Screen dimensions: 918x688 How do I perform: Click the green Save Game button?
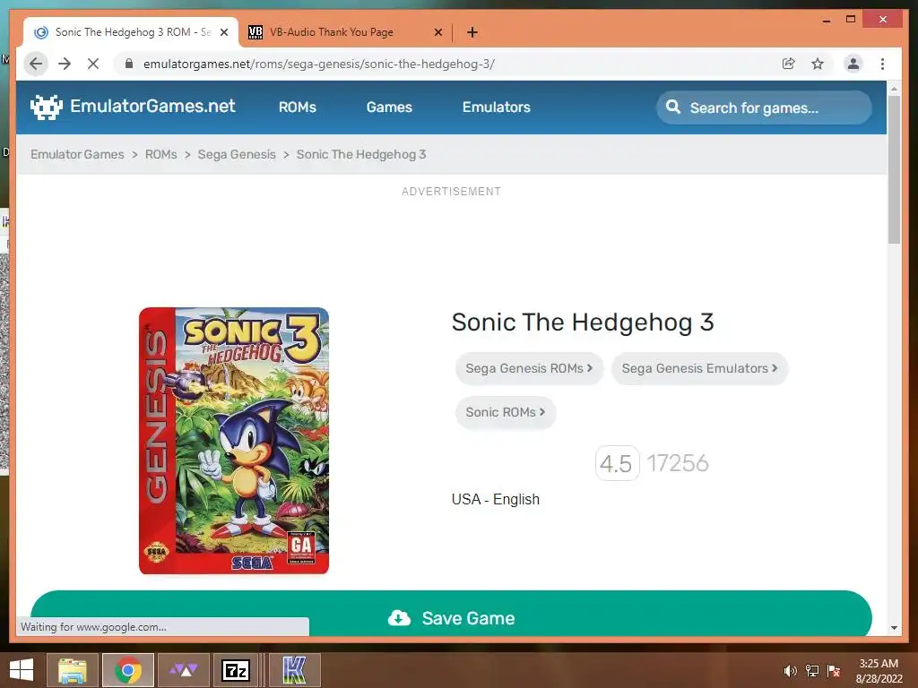pos(451,613)
